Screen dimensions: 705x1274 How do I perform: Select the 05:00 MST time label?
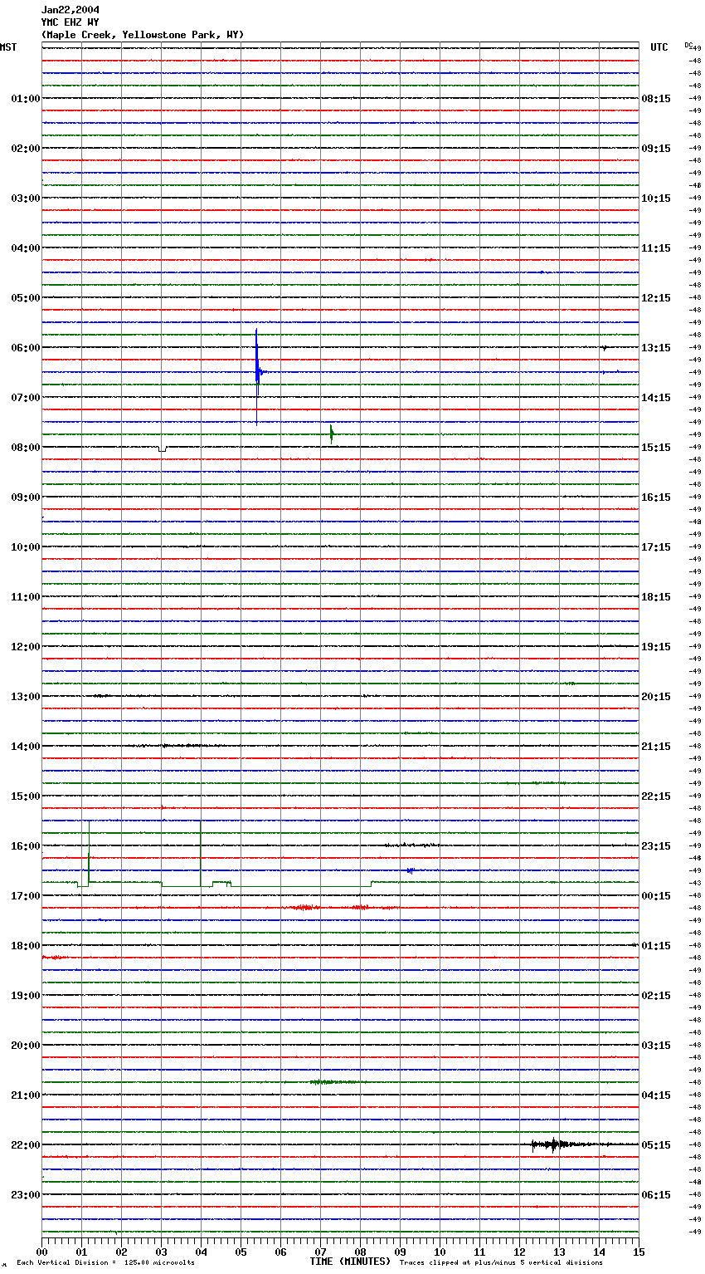click(x=26, y=298)
